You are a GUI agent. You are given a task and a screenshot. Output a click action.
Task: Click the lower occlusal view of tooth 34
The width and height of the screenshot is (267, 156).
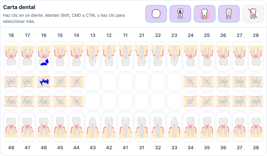190,101
